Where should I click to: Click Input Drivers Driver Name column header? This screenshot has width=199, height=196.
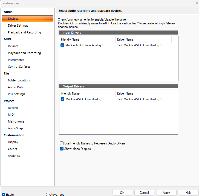143,39
